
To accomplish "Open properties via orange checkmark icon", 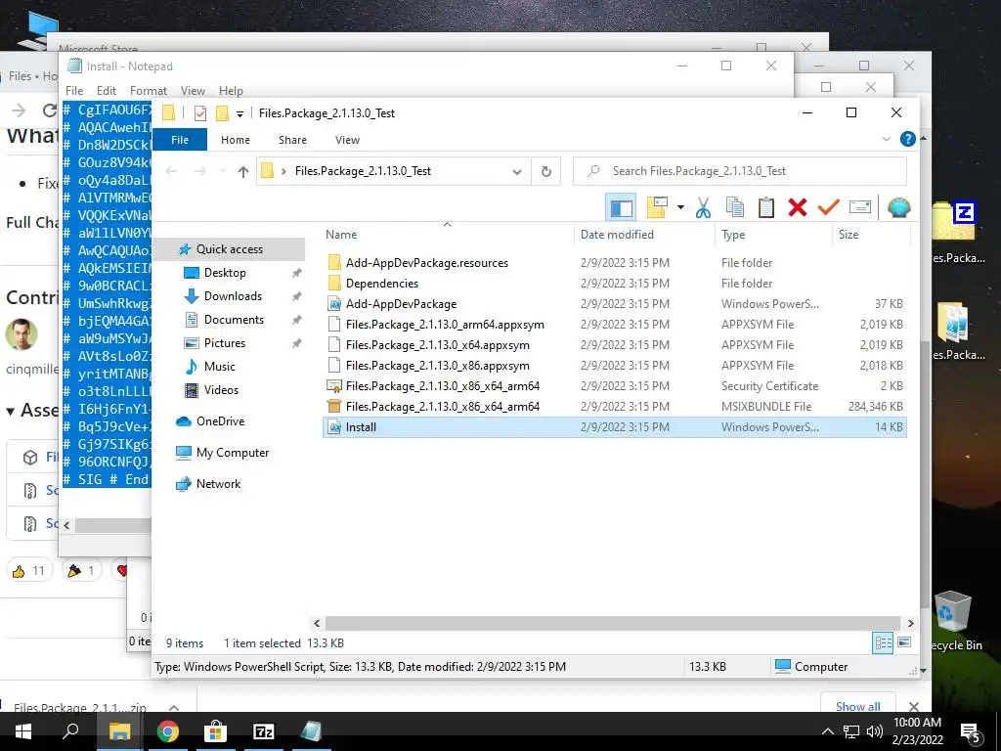I will click(x=829, y=207).
